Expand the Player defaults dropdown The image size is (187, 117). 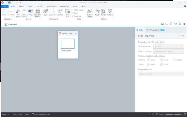(161, 74)
